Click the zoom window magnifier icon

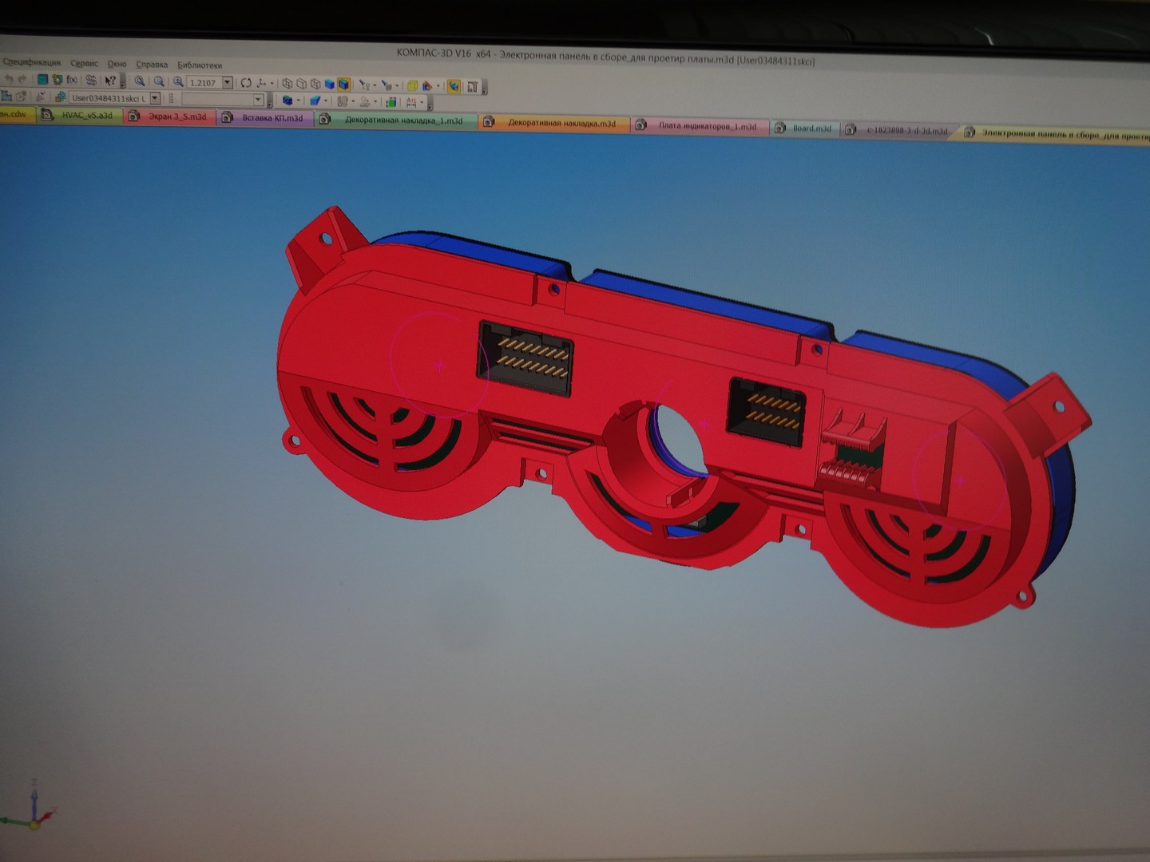pyautogui.click(x=140, y=81)
